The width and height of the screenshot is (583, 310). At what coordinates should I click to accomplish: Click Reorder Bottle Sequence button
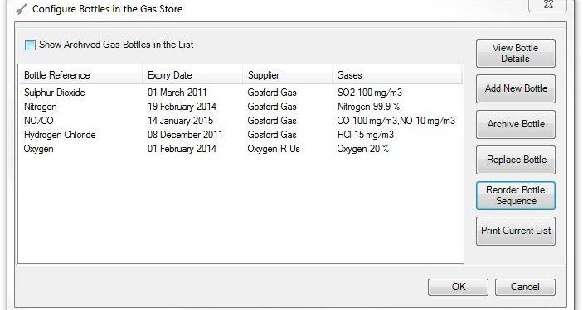(516, 195)
